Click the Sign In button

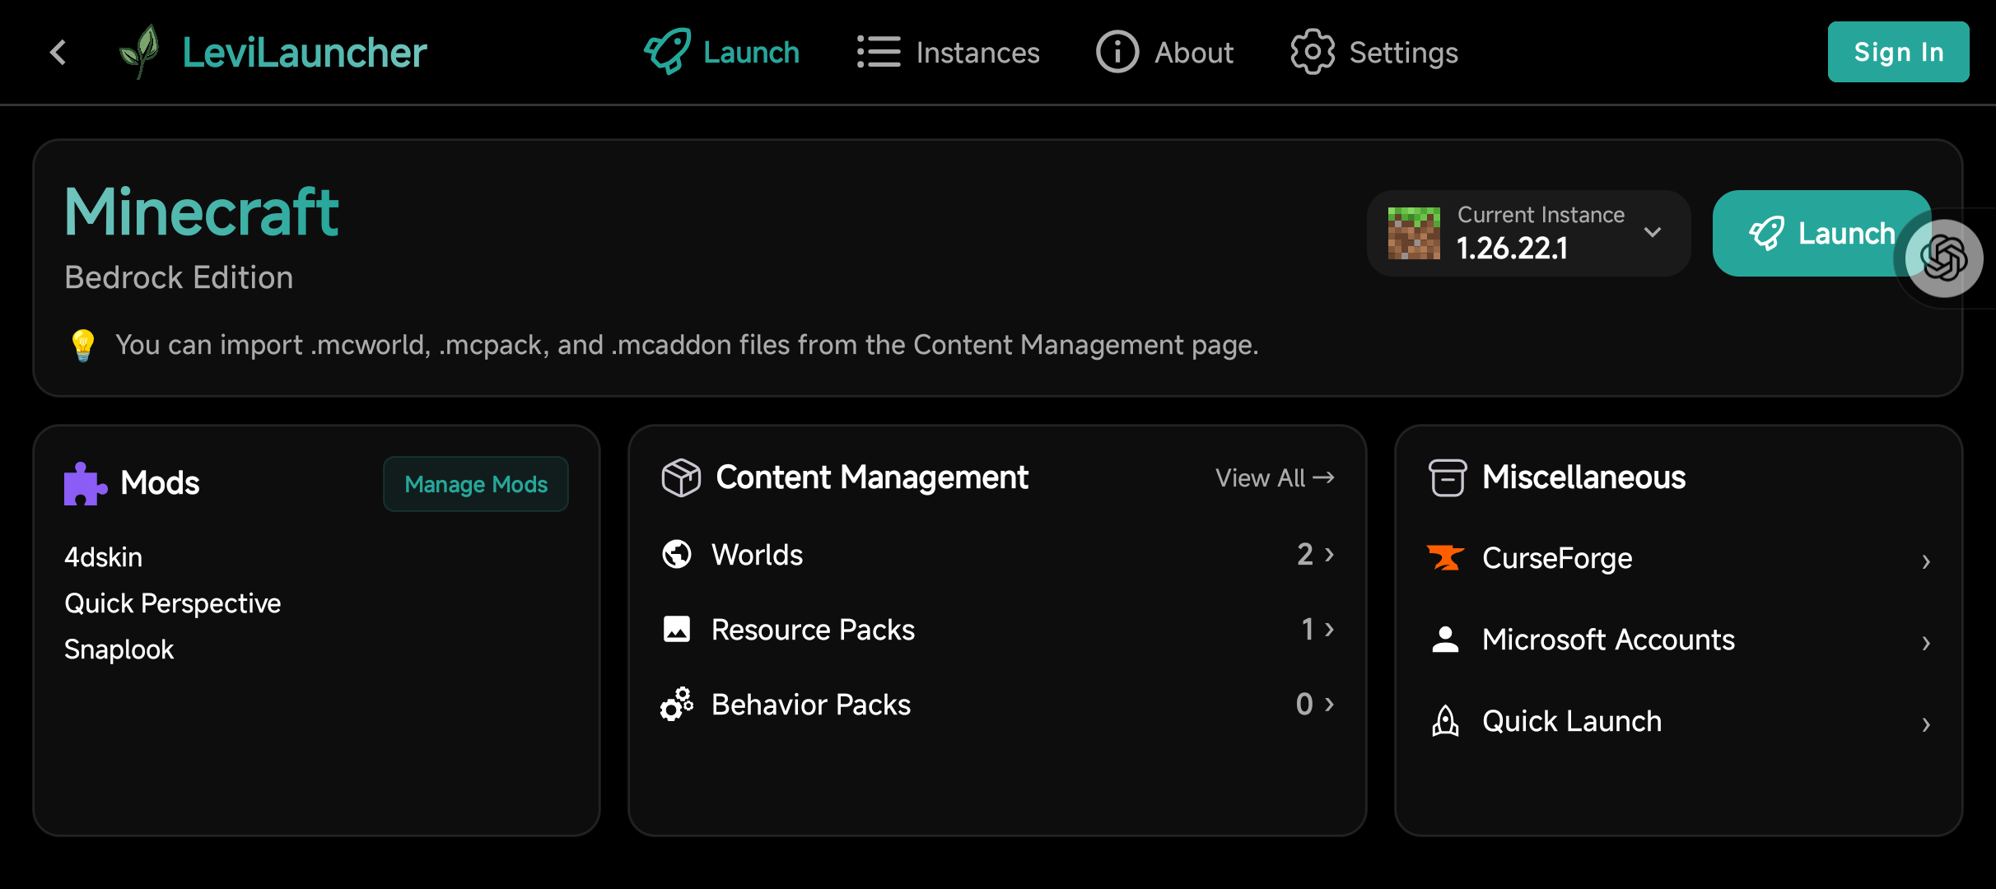click(x=1899, y=52)
